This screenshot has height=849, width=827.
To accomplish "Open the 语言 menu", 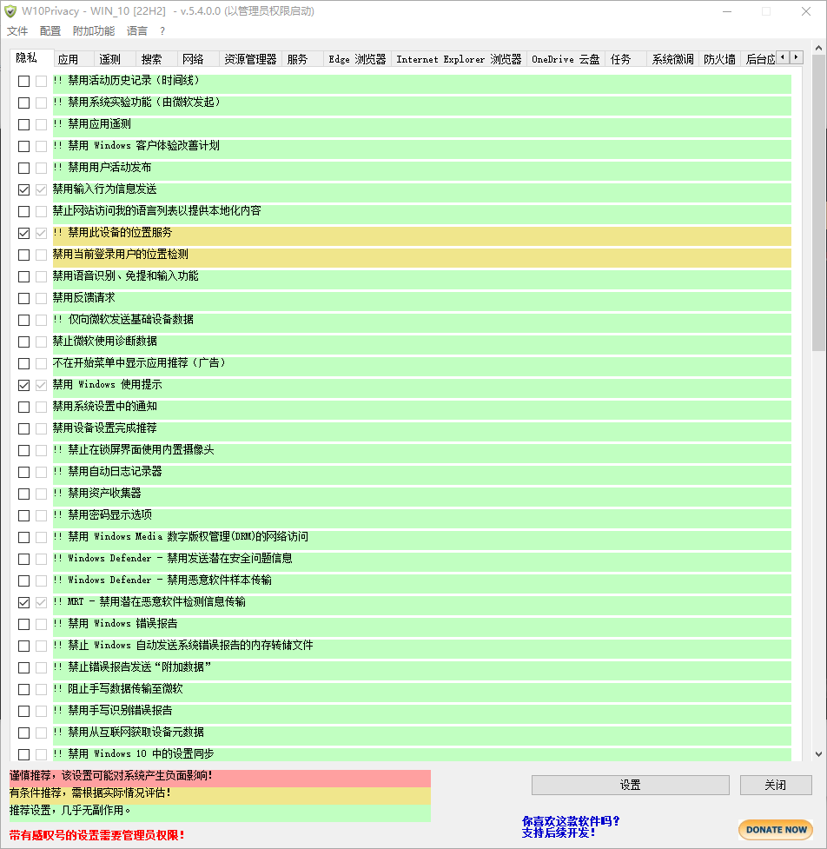I will click(137, 31).
